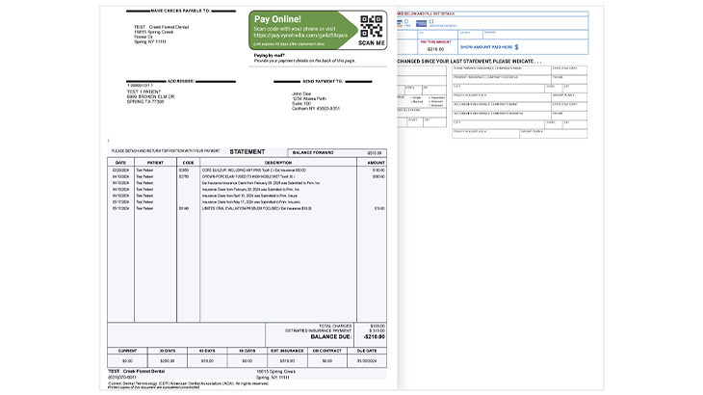Click the Show Amount Paid Here field
This screenshot has width=703, height=395.
coord(522,46)
